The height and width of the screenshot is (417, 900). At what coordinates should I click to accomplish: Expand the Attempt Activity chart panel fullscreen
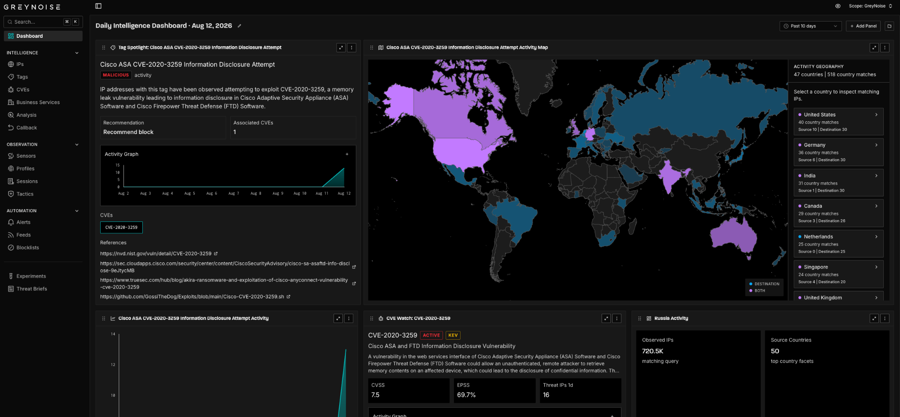click(338, 318)
